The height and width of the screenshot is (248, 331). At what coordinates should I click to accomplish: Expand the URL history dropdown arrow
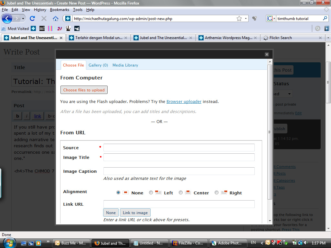click(246, 19)
